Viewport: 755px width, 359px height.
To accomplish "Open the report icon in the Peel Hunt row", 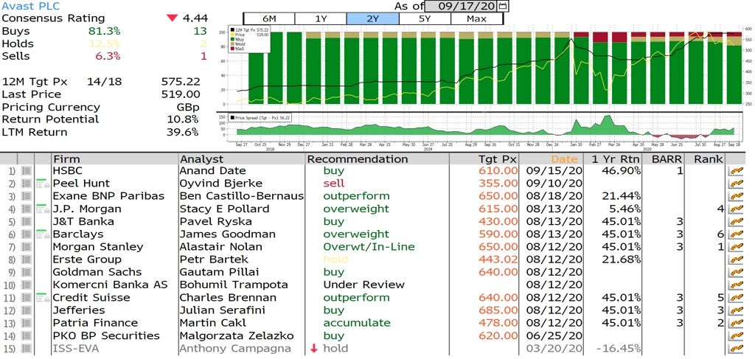I will 27,184.
